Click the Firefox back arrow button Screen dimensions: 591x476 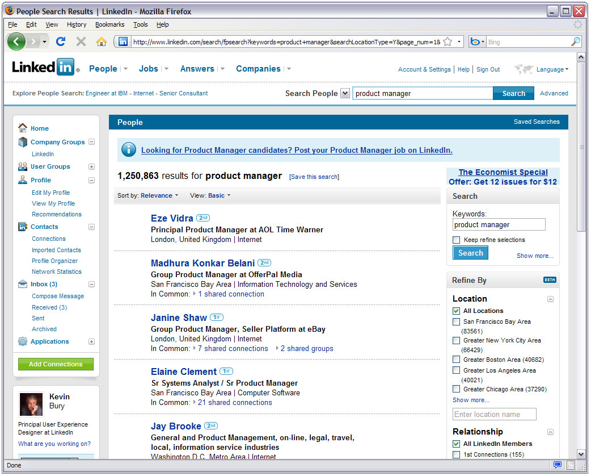16,41
